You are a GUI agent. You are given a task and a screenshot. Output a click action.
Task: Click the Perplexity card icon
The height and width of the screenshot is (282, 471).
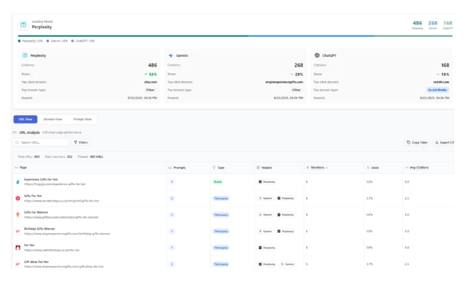click(25, 55)
